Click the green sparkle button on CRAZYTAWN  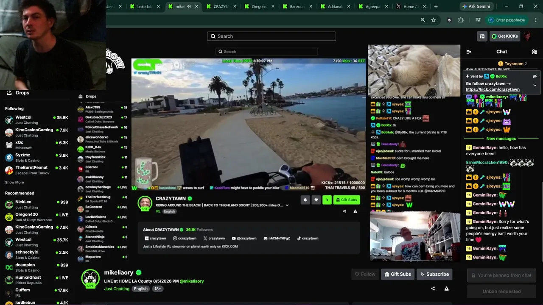point(327,200)
